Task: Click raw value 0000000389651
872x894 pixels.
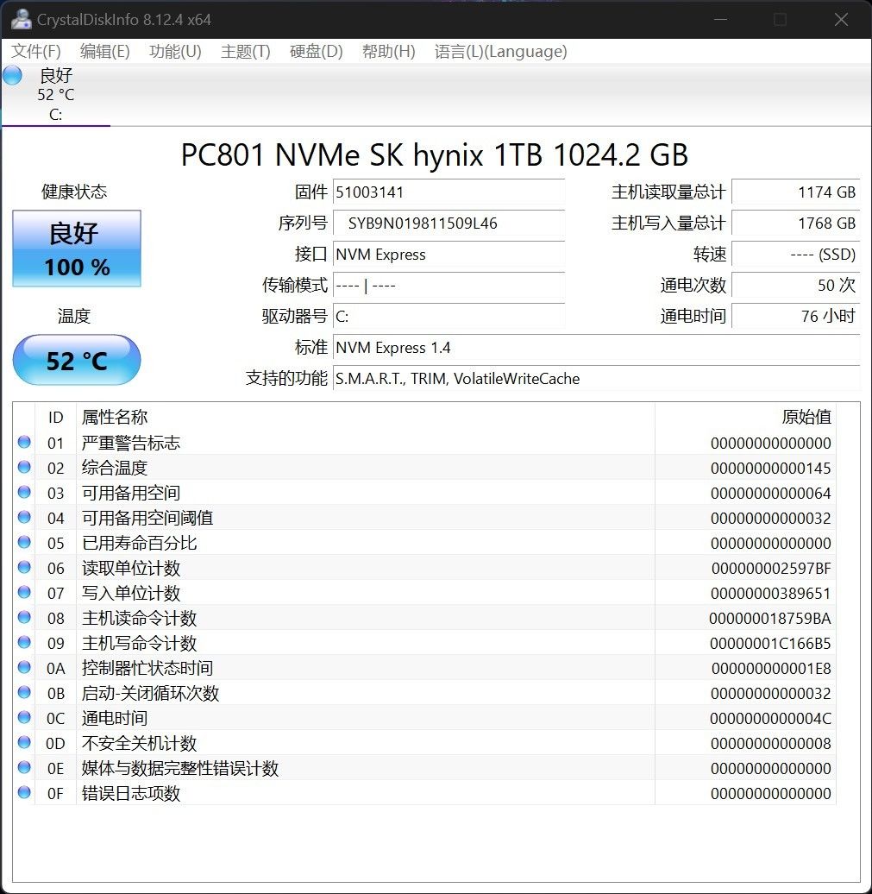Action: [770, 594]
